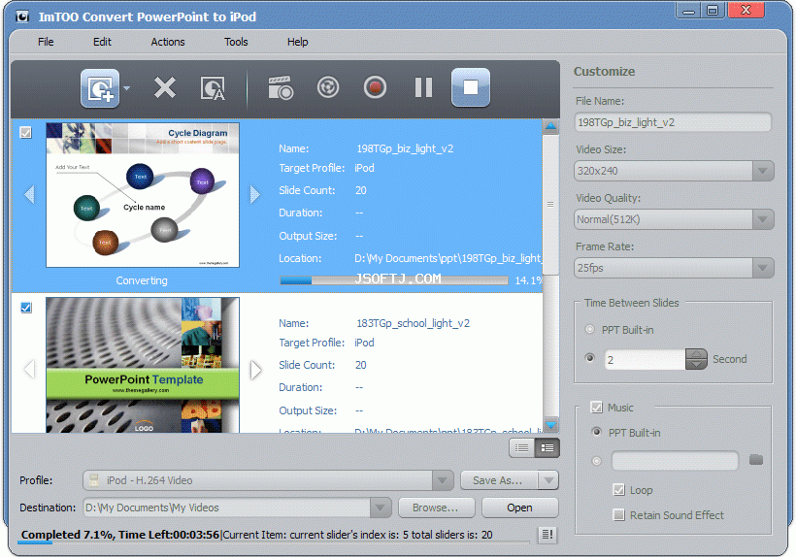Screen dimensions: 796x557
Task: Browse for music file with the folder icon
Action: [x=756, y=460]
